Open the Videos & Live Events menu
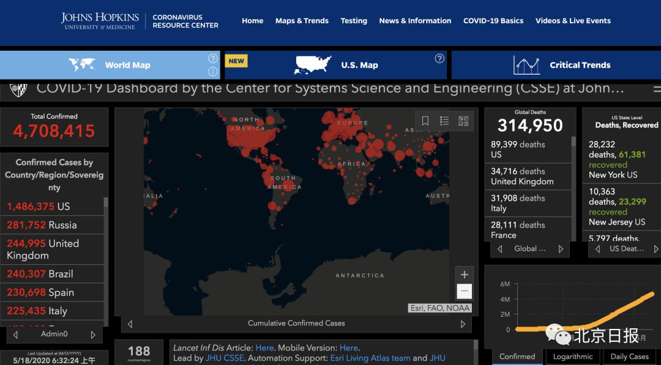 click(x=573, y=21)
